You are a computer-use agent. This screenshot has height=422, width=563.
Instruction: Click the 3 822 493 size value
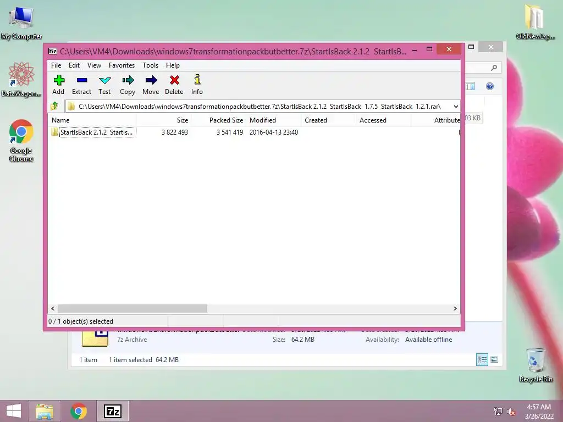(x=174, y=132)
